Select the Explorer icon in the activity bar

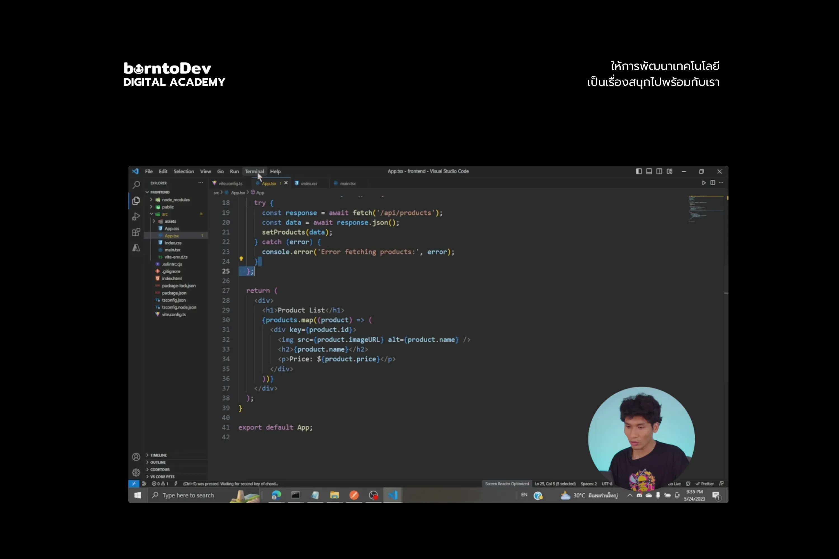tap(136, 201)
